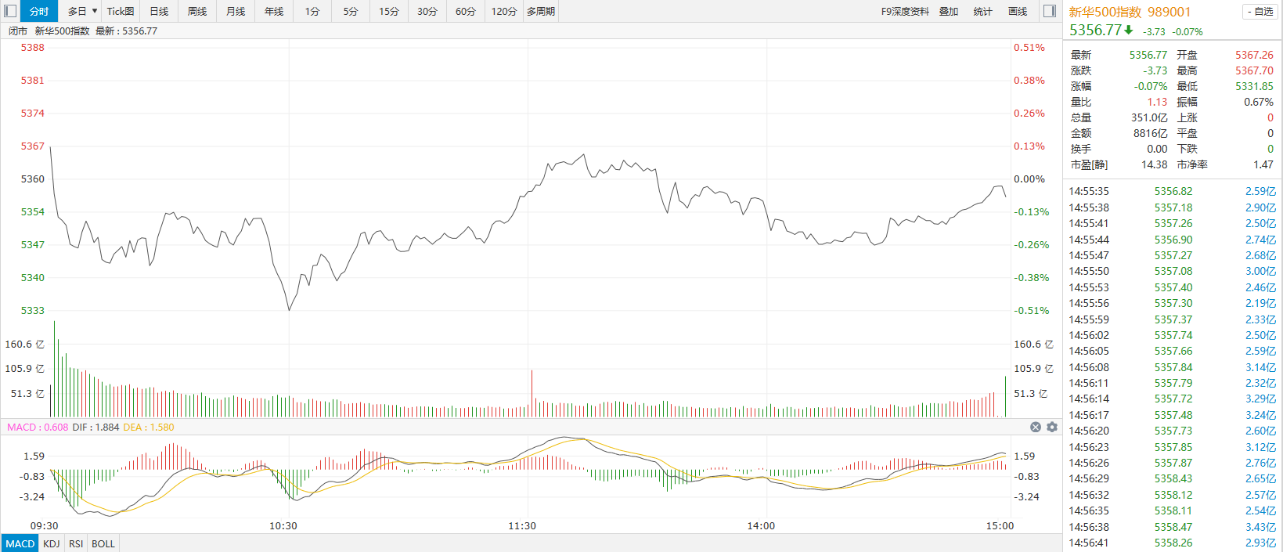Toggle the right info panel icon
Screen dimensions: 1283x552
[1050, 11]
